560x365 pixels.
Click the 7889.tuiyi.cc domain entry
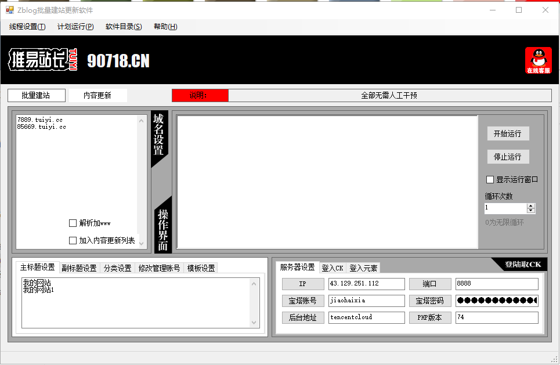click(x=39, y=120)
